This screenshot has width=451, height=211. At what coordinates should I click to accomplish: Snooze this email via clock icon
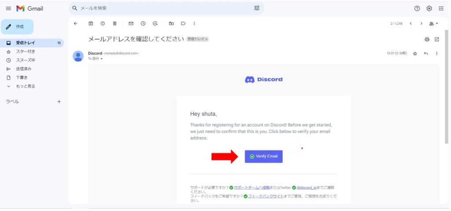coord(143,24)
